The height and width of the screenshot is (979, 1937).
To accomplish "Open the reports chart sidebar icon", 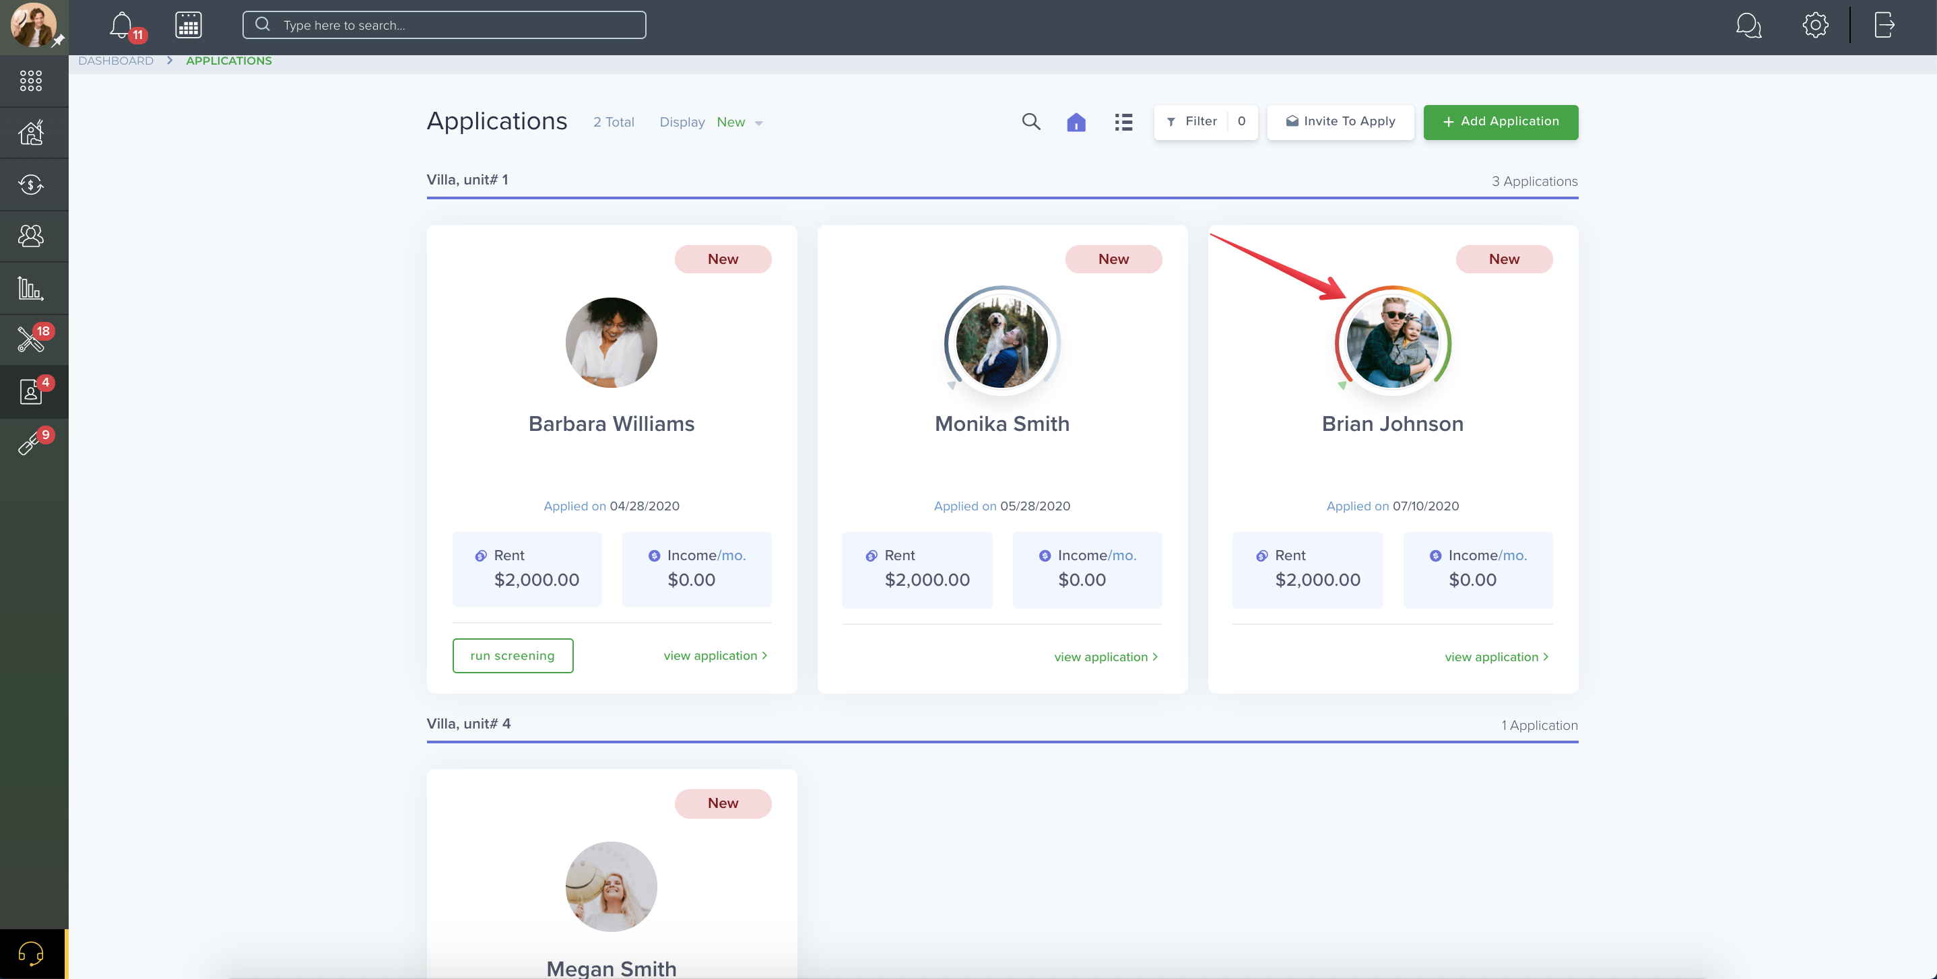I will point(31,288).
